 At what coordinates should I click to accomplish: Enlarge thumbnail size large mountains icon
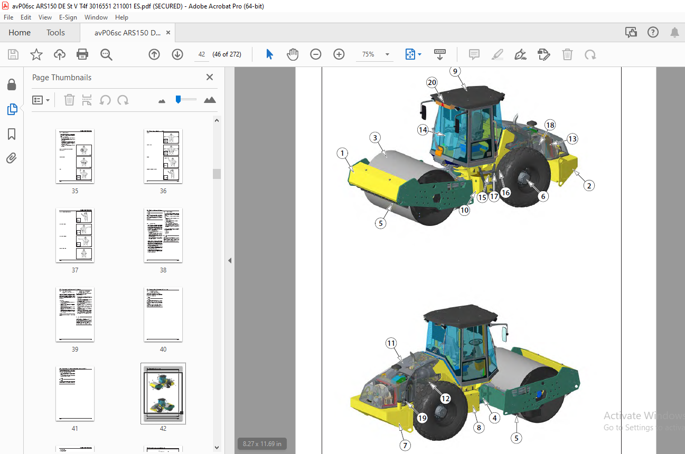[210, 100]
